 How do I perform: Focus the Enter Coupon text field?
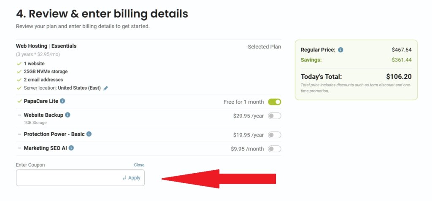[67, 178]
